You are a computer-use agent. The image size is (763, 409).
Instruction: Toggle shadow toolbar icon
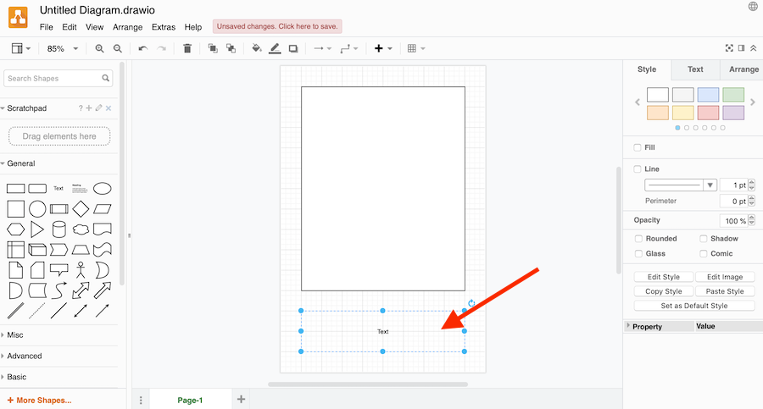coord(293,48)
